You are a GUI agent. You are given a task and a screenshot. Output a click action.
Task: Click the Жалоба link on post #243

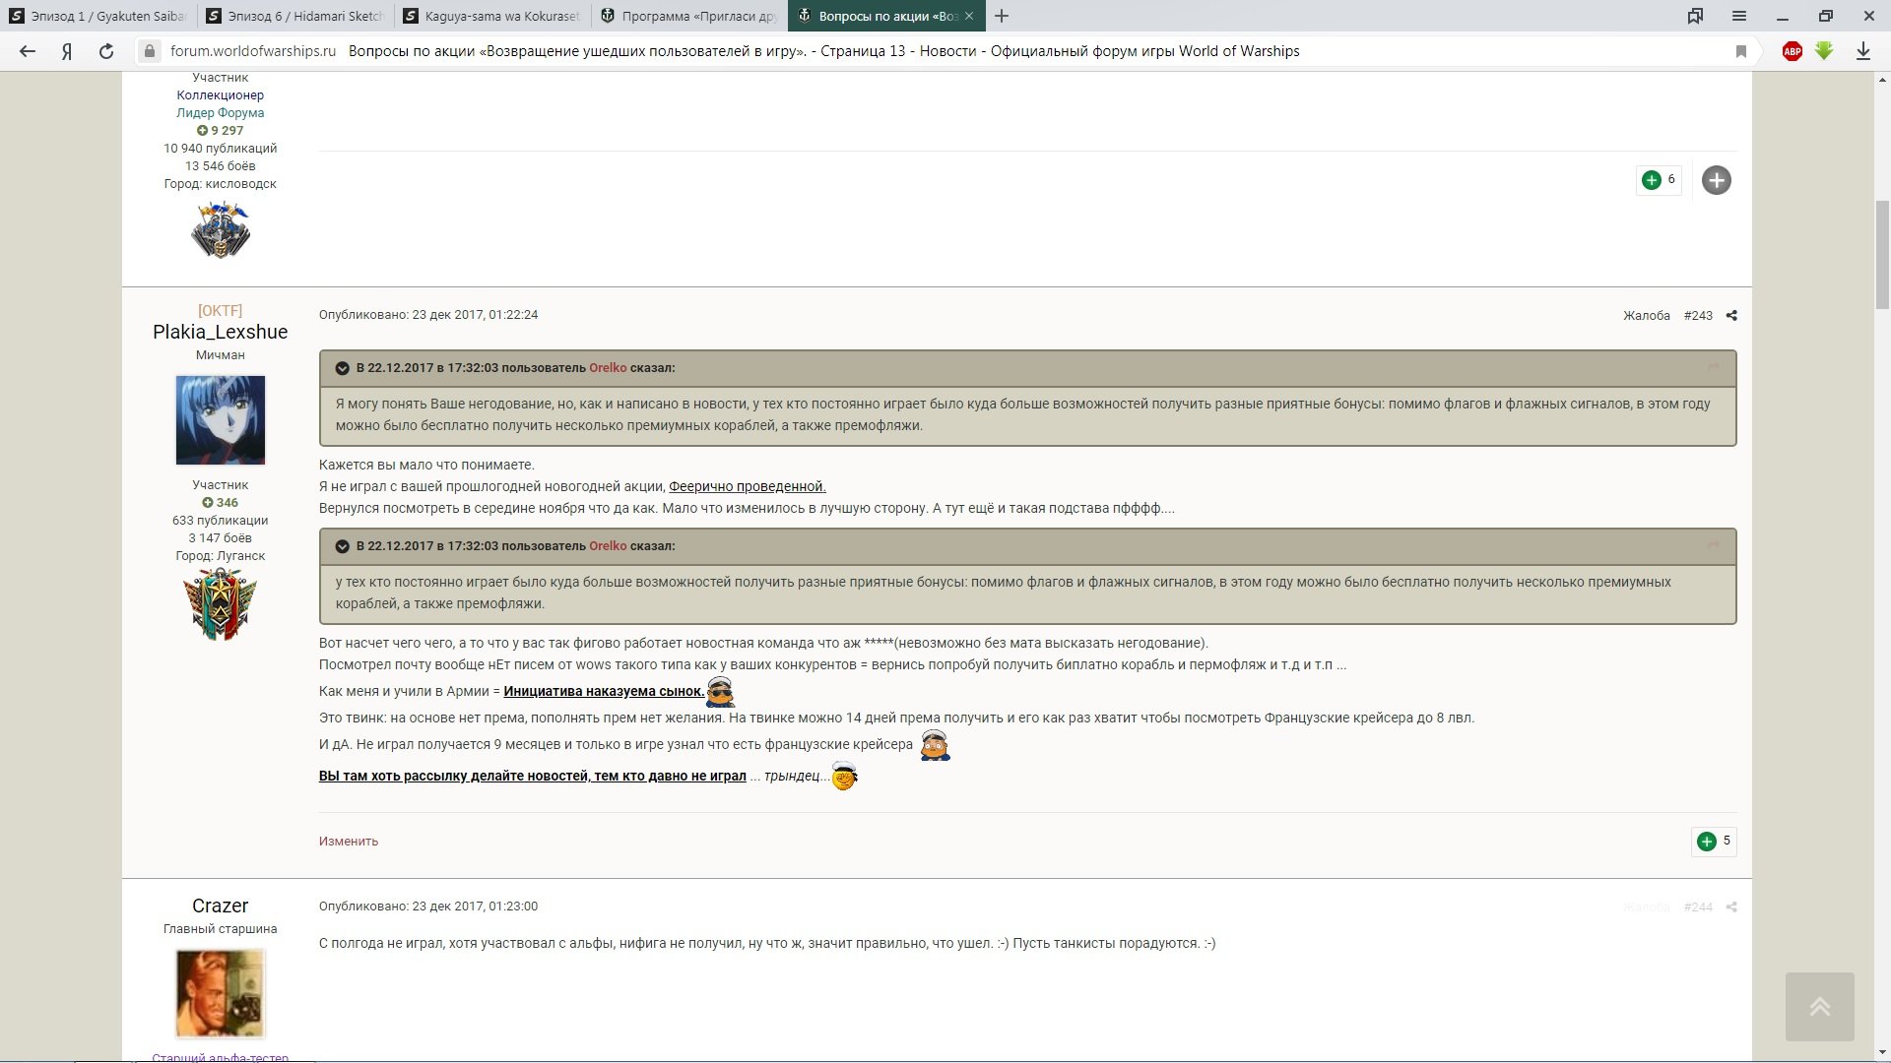[1646, 316]
